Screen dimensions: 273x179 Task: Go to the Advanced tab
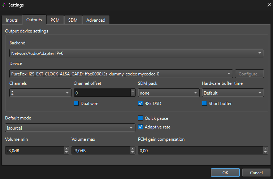pos(96,20)
